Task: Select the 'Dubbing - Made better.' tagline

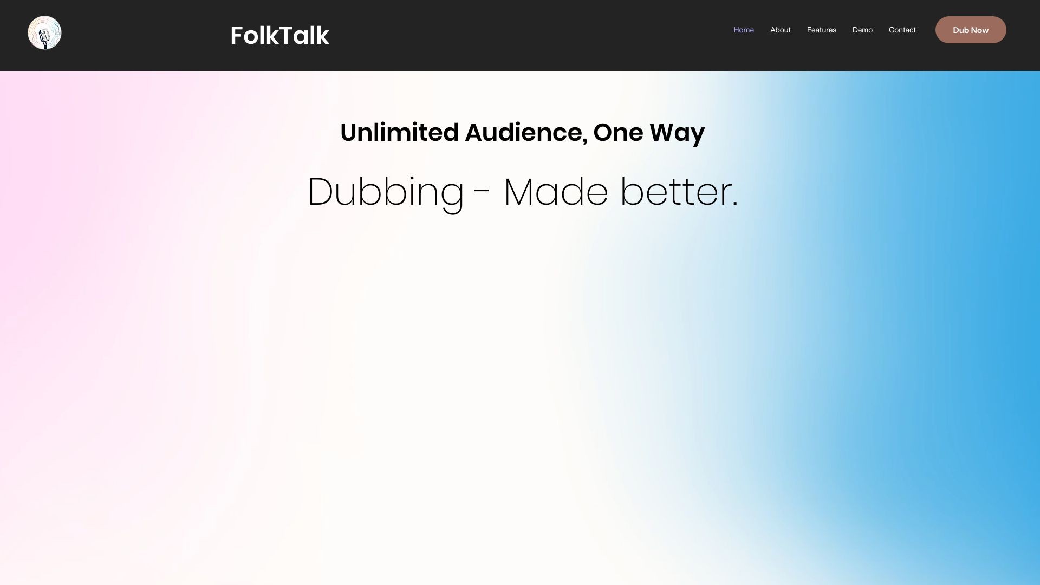Action: coord(523,192)
